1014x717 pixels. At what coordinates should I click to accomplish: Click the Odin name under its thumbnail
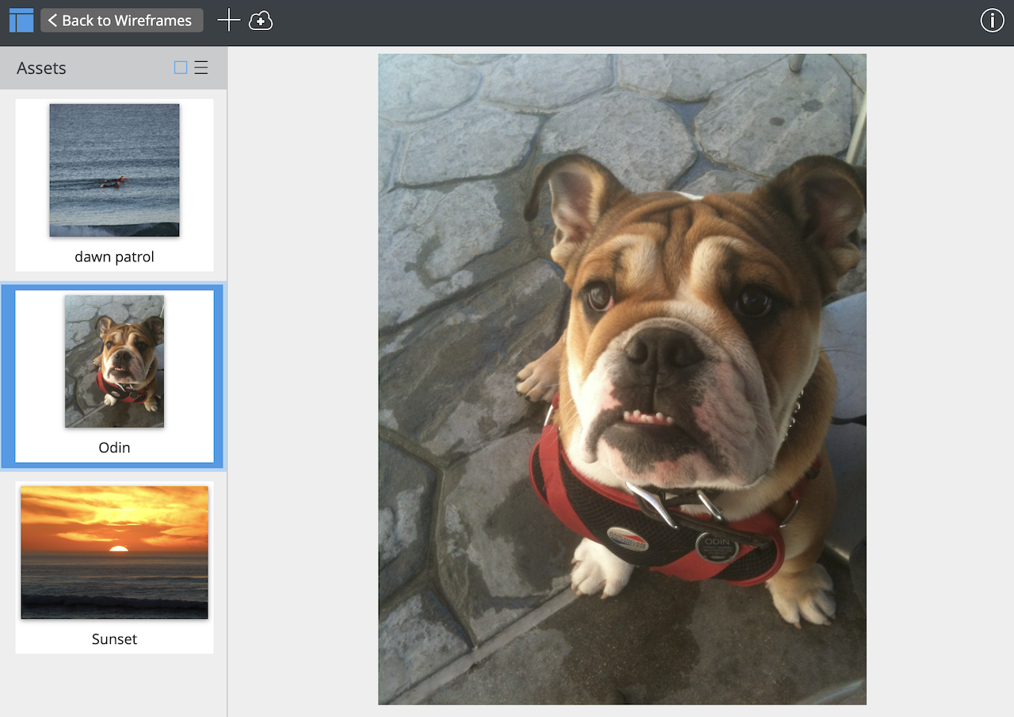pyautogui.click(x=114, y=447)
